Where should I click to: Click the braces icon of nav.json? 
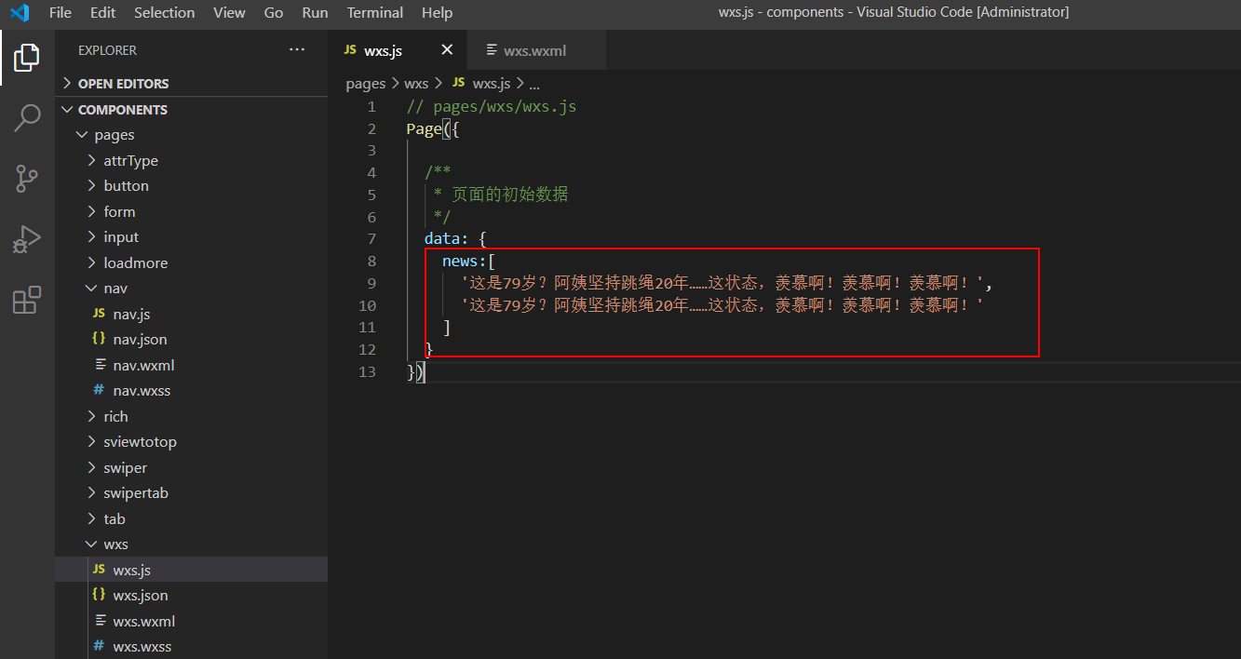click(x=99, y=340)
